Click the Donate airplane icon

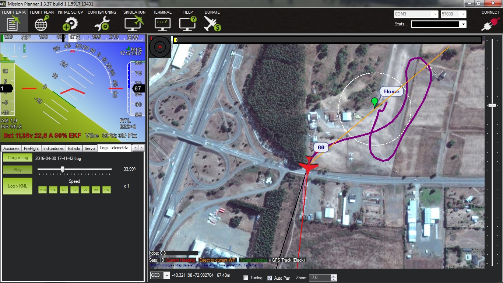(x=212, y=24)
